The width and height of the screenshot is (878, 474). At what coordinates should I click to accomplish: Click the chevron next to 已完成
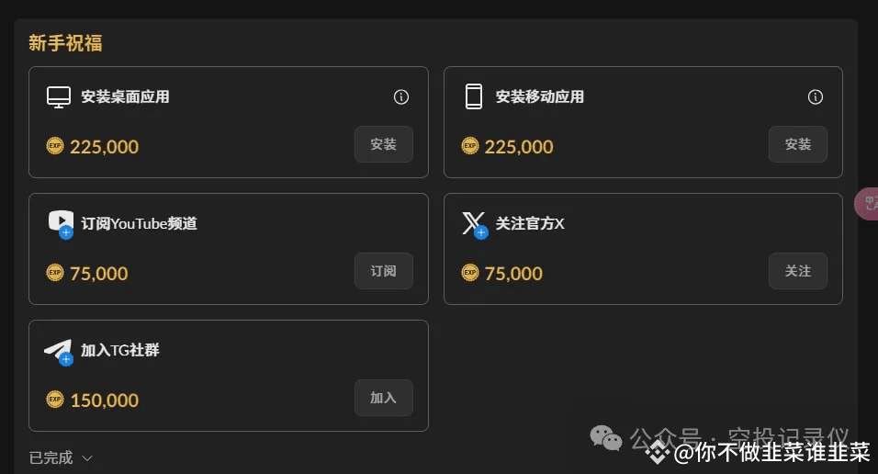pos(87,458)
